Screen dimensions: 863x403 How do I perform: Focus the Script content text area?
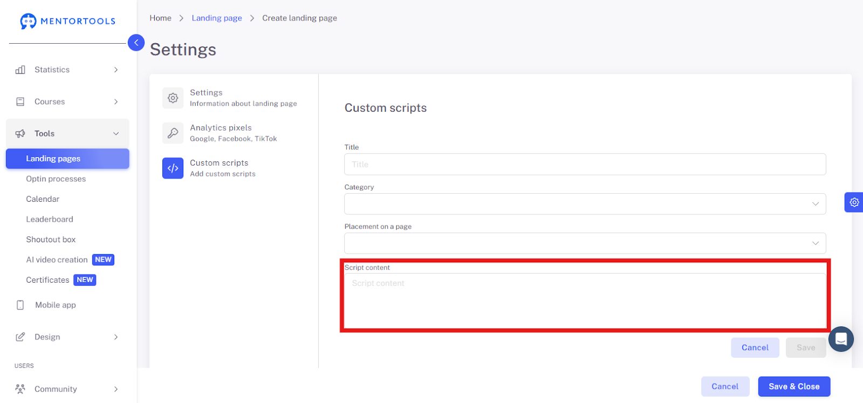585,300
